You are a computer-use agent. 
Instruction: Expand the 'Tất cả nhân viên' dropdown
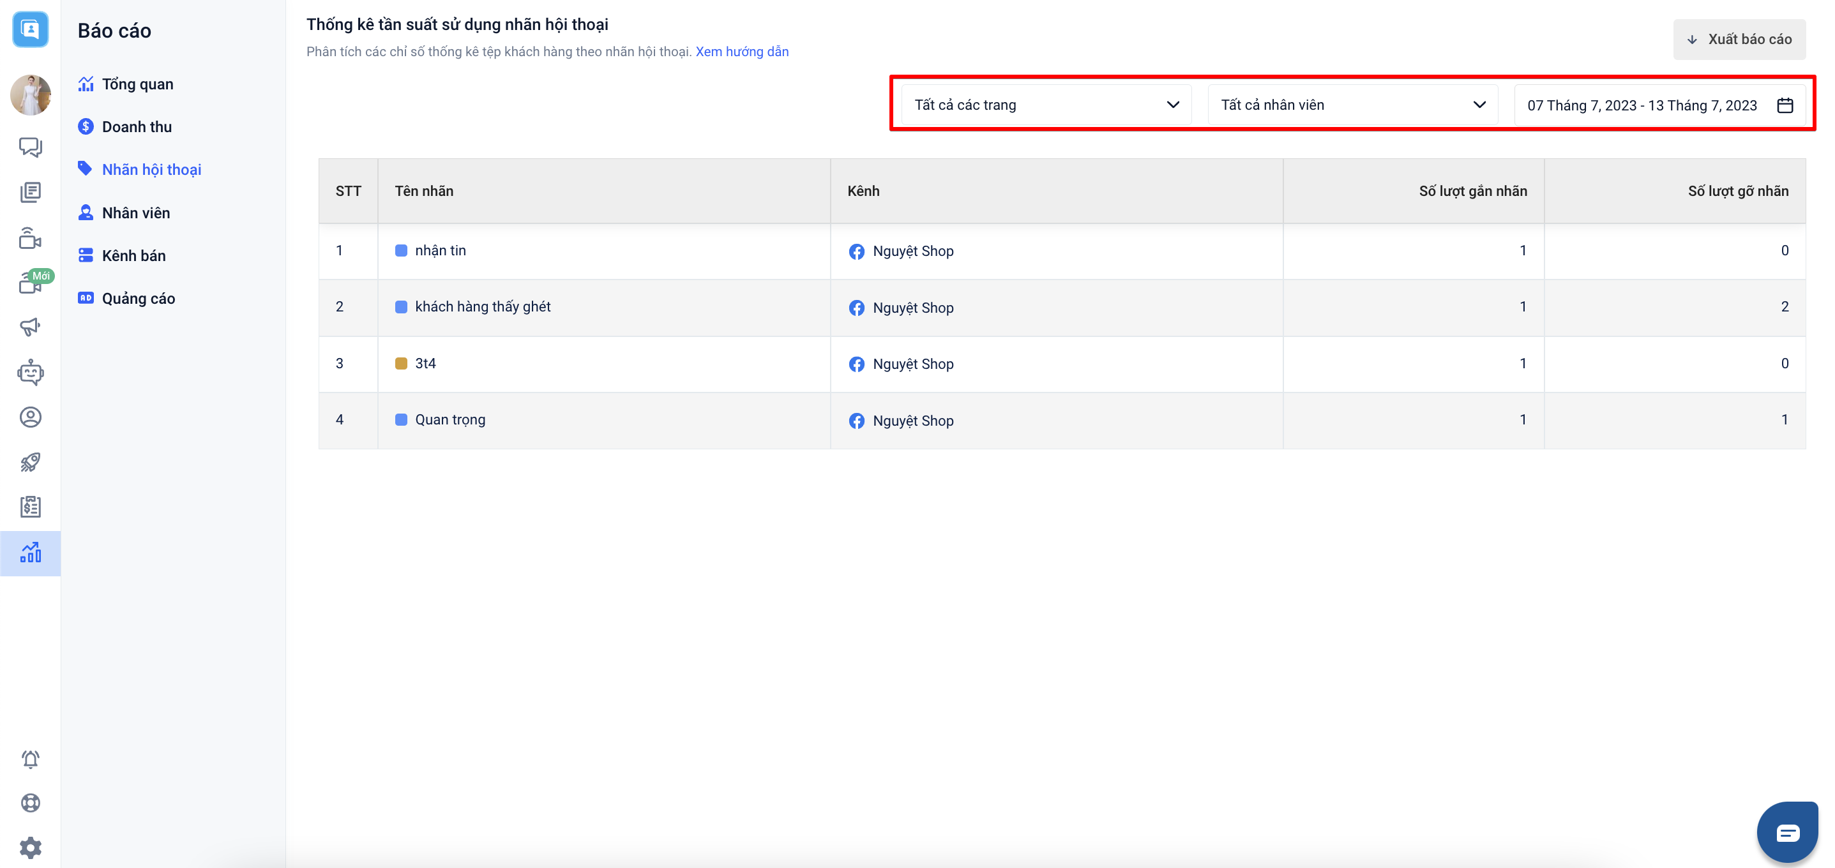(1352, 105)
